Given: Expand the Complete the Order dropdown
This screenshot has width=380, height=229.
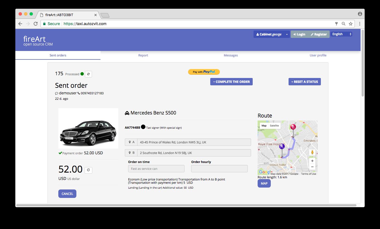Looking at the screenshot, I should [x=231, y=82].
